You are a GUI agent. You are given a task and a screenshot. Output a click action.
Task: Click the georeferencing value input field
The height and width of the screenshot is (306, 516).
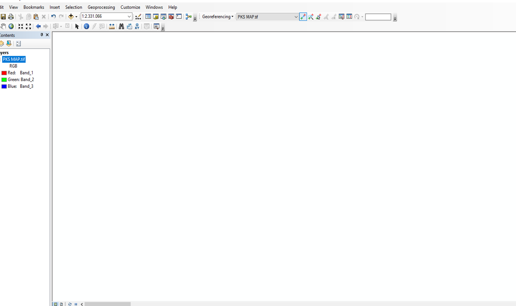click(378, 17)
